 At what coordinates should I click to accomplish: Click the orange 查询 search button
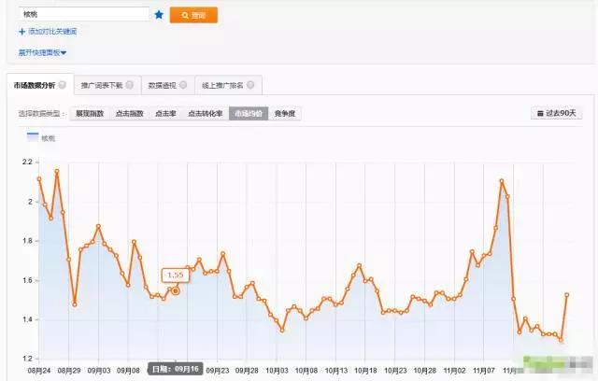click(193, 15)
